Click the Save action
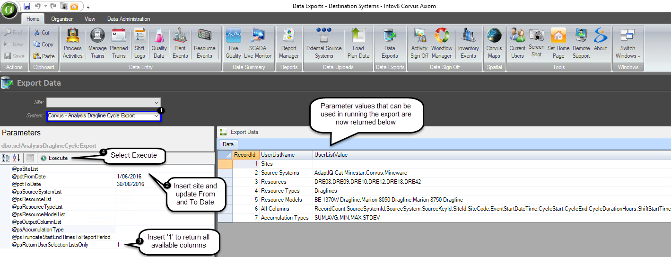The image size is (671, 257). point(14,56)
